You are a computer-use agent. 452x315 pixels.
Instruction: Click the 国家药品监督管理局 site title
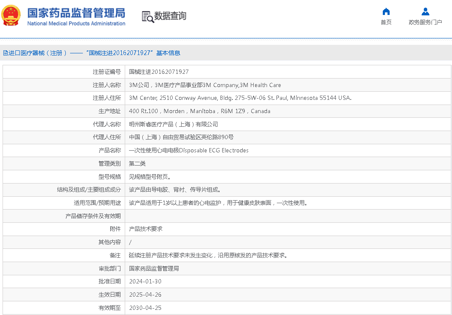point(76,13)
